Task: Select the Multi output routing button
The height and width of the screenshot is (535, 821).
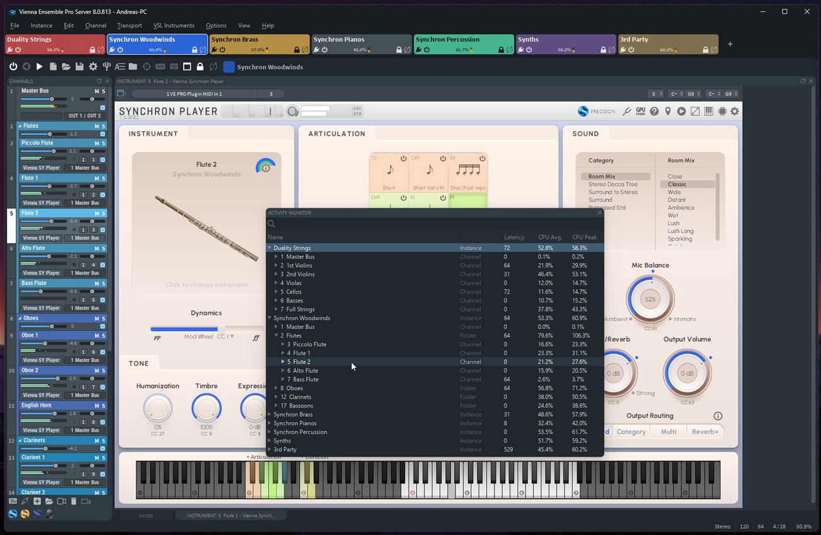Action: 668,432
